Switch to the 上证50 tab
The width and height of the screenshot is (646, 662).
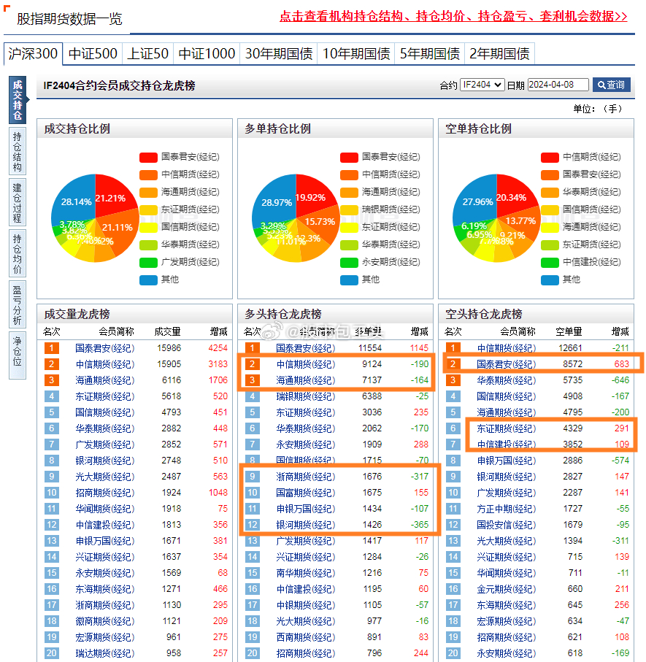(x=148, y=53)
